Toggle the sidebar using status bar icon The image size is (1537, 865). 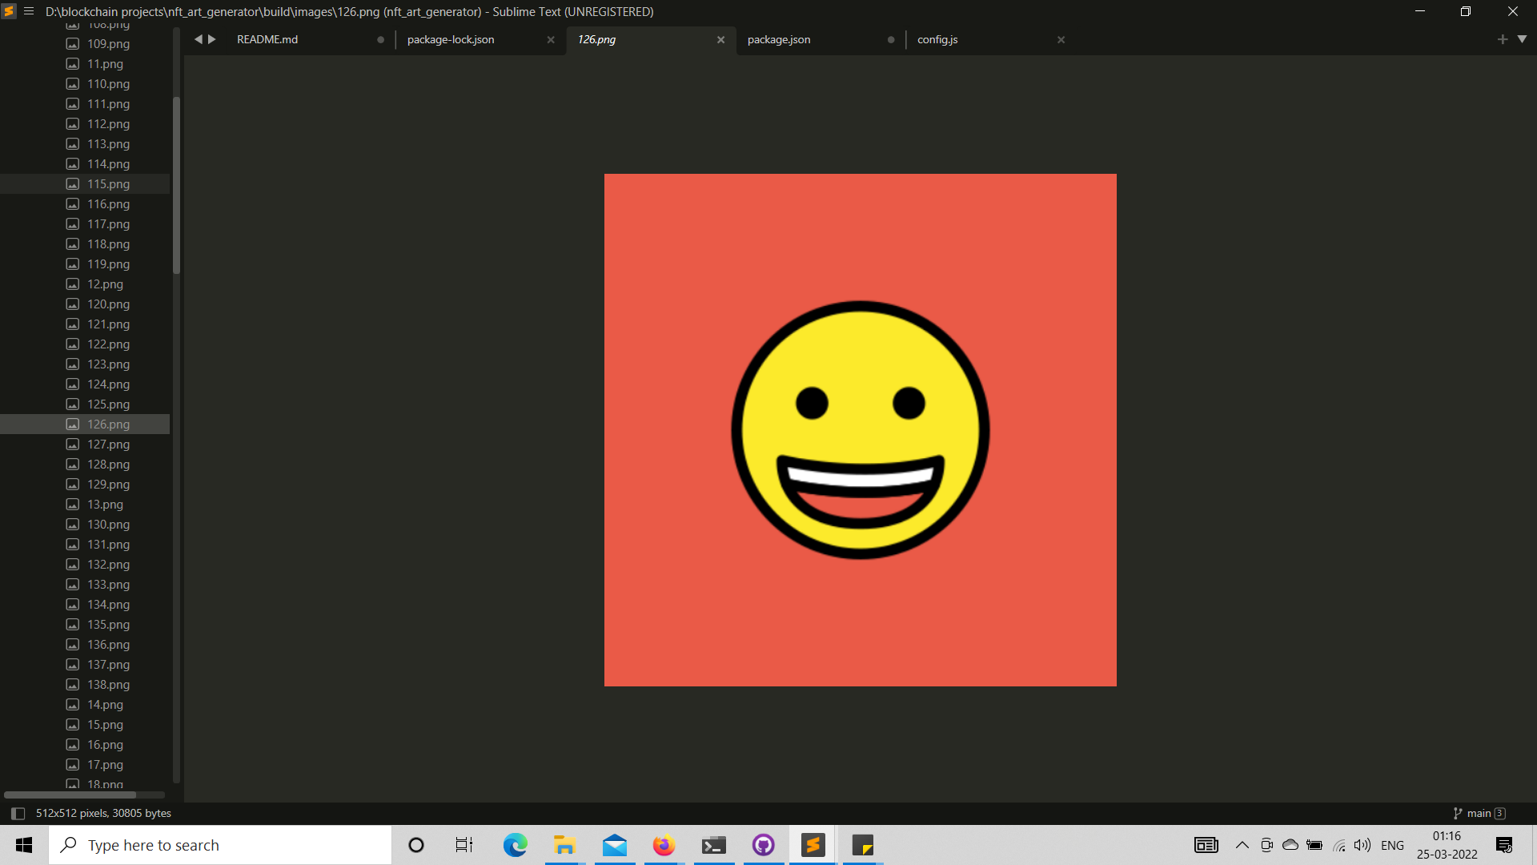point(18,813)
